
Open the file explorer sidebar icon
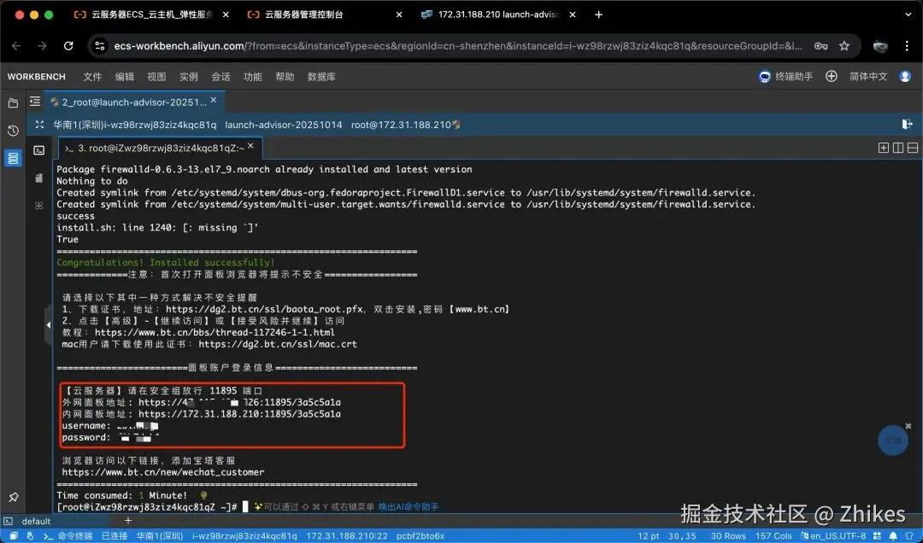coord(13,103)
